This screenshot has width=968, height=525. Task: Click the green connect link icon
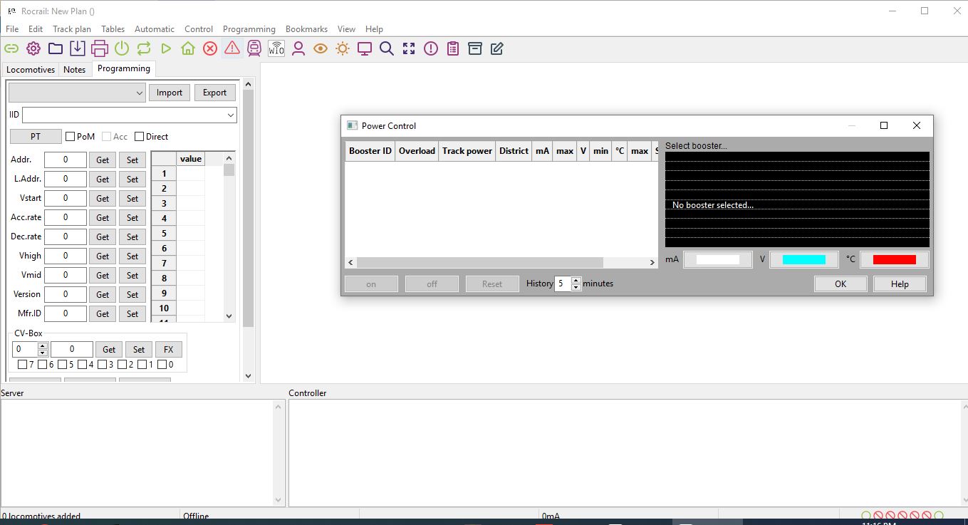11,48
